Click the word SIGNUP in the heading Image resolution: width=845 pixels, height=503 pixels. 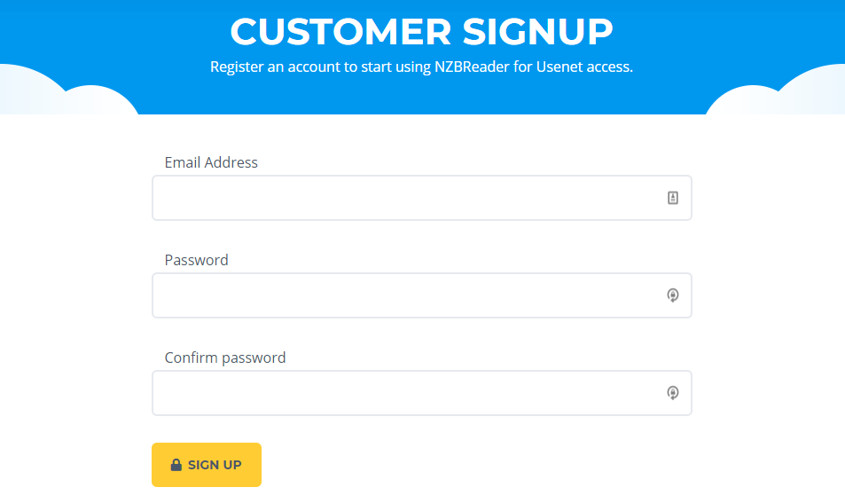point(537,32)
